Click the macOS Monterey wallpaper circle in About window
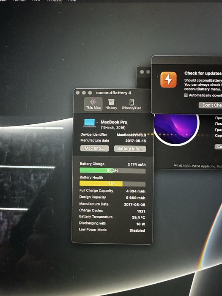Image resolution: width=222 pixels, height=296 pixels. [x=176, y=129]
